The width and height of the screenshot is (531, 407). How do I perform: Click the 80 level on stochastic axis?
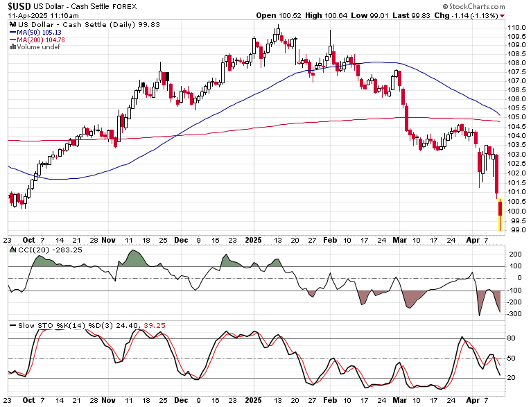click(512, 338)
